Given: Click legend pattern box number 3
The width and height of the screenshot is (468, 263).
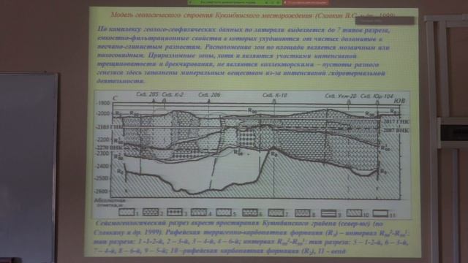Looking at the screenshot, I should [x=175, y=212].
